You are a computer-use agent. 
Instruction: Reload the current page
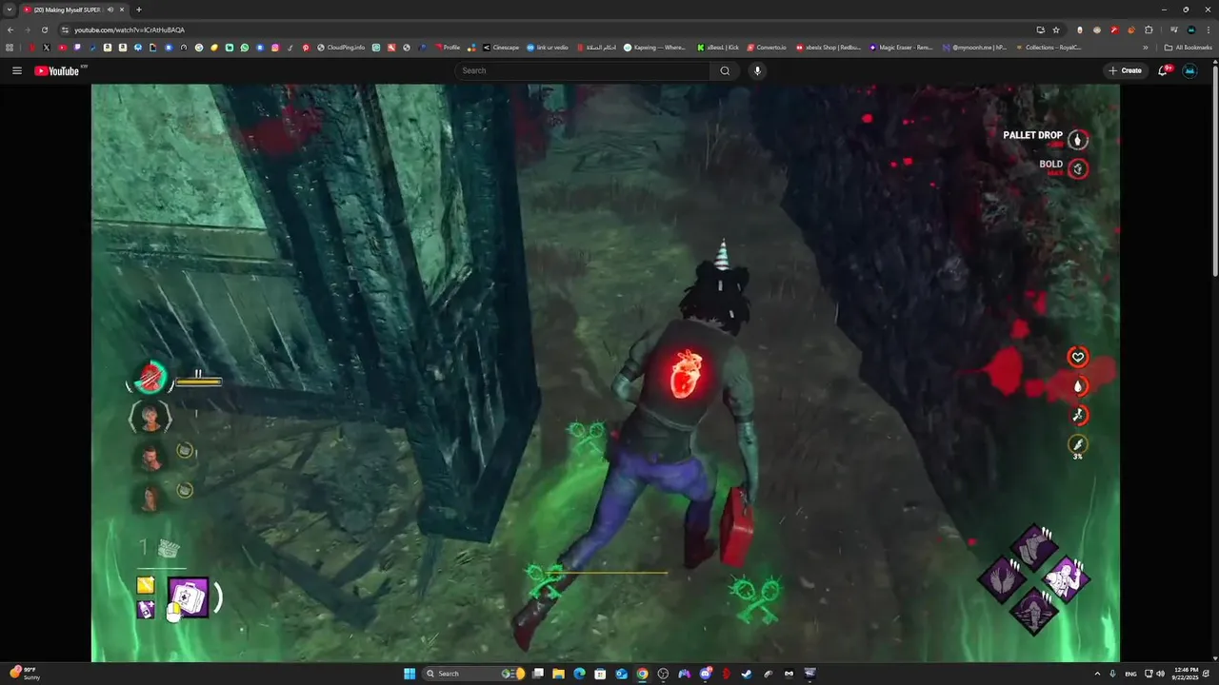(44, 29)
